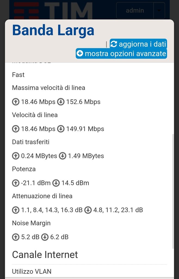Click the Banda Larga panel scrollbar
The image size is (179, 279).
click(x=173, y=191)
